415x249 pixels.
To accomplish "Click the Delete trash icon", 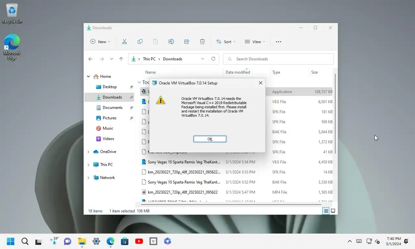I will (x=202, y=41).
